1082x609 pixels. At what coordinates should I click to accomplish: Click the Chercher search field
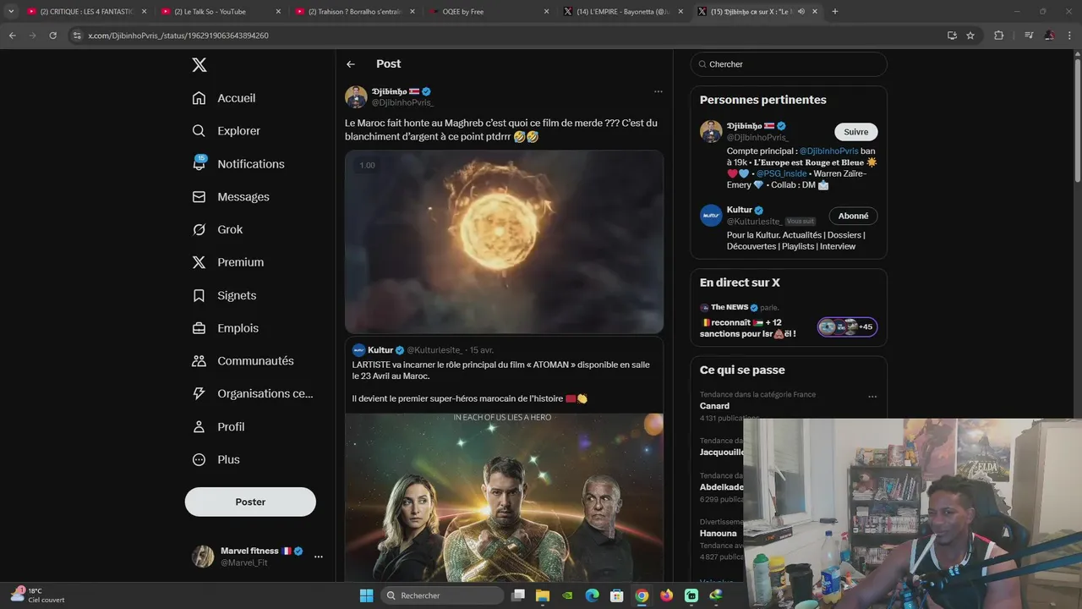coord(789,64)
